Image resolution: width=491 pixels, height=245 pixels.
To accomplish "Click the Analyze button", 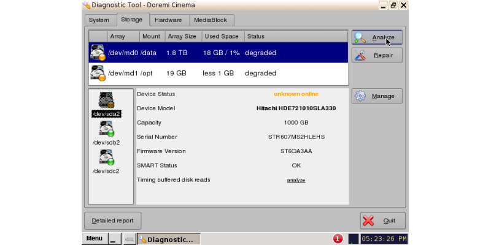I will click(x=377, y=37).
